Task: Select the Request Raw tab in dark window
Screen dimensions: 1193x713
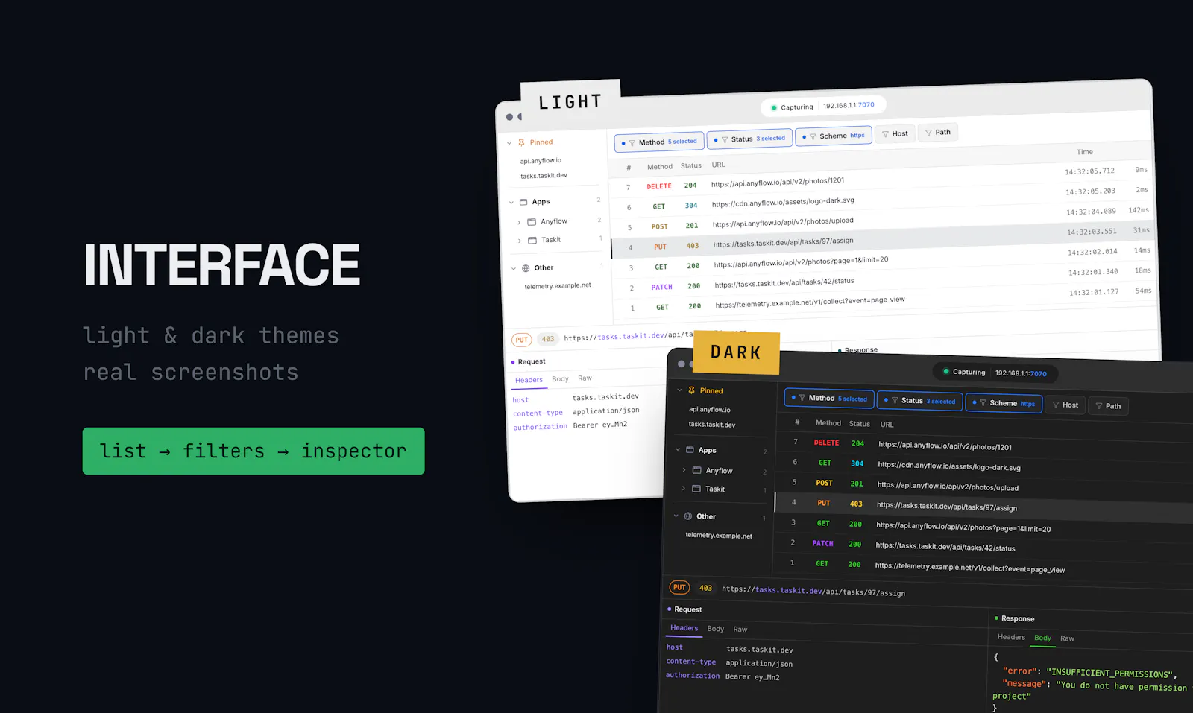Action: coord(740,630)
